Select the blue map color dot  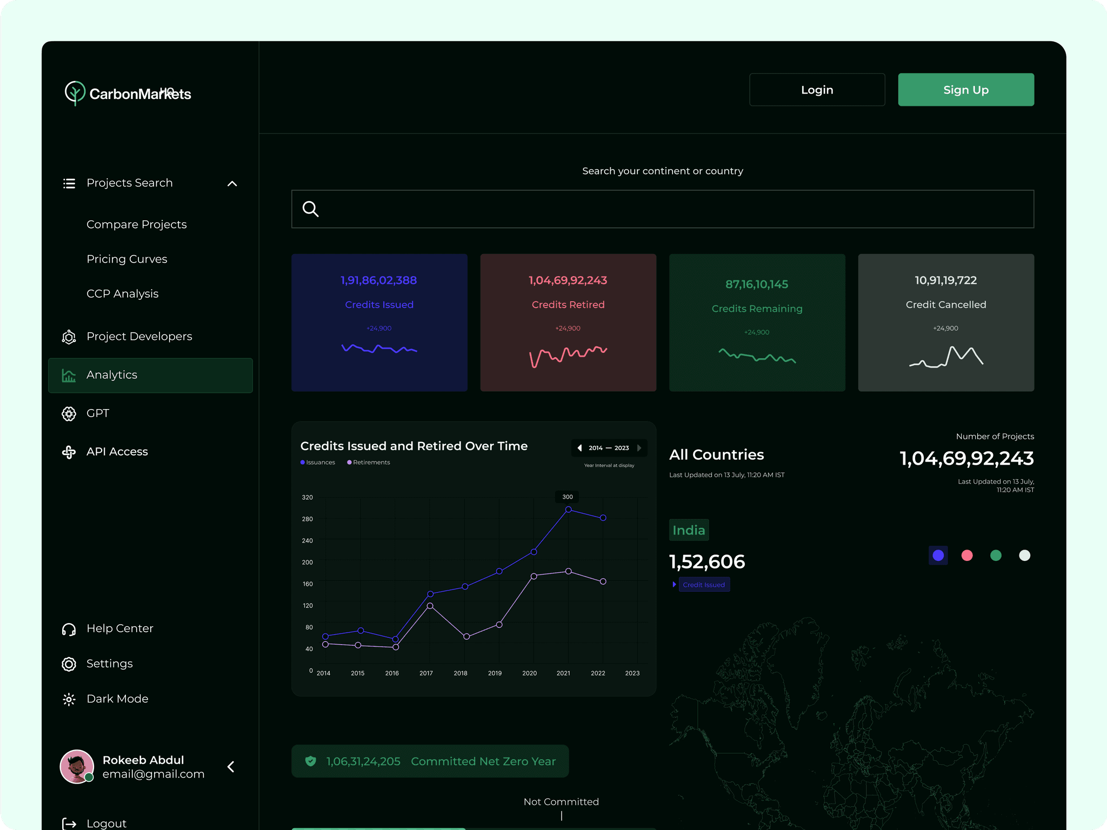[938, 555]
